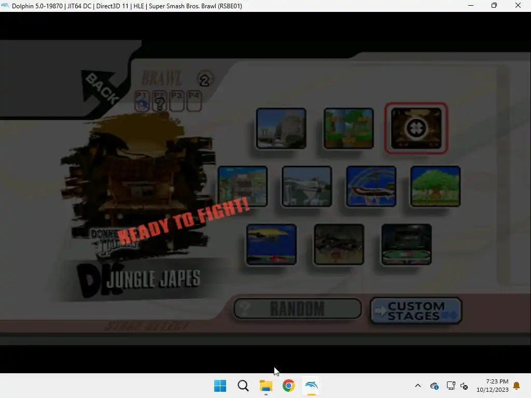Choose the Green Greens big tree thumbnail

(436, 186)
